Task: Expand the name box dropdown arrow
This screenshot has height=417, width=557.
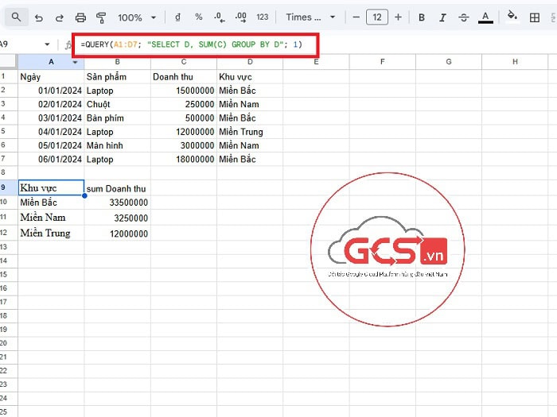Action: coord(48,44)
